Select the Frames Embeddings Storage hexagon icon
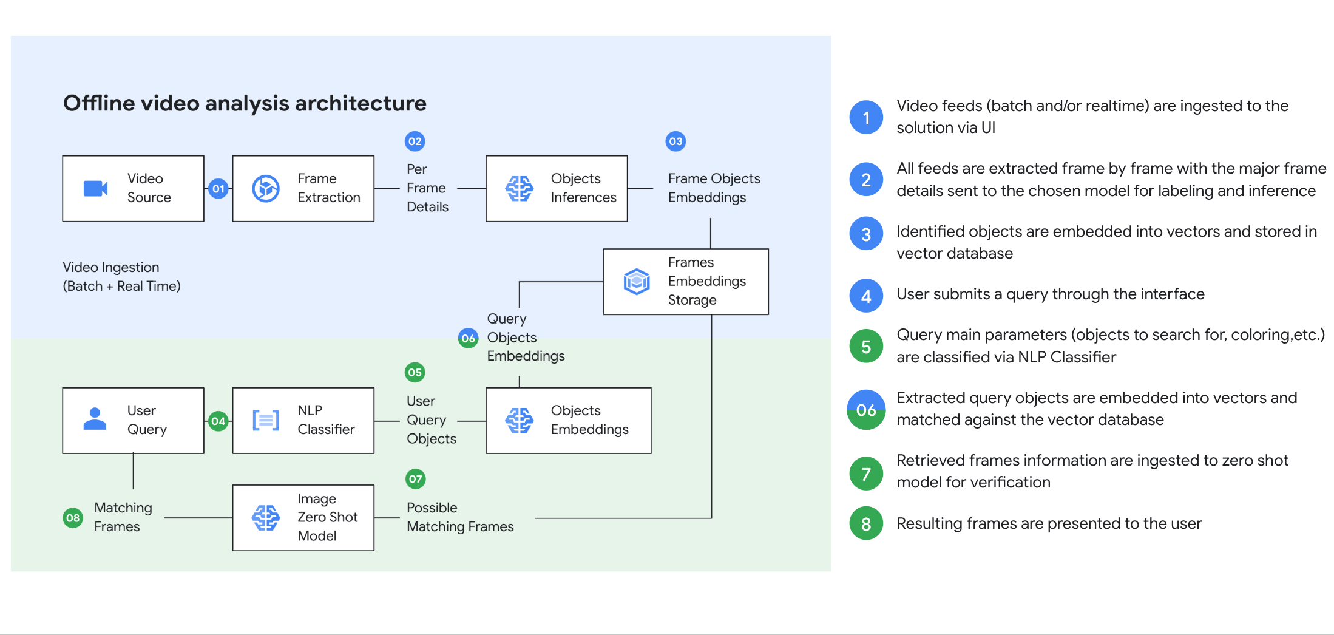 click(637, 282)
